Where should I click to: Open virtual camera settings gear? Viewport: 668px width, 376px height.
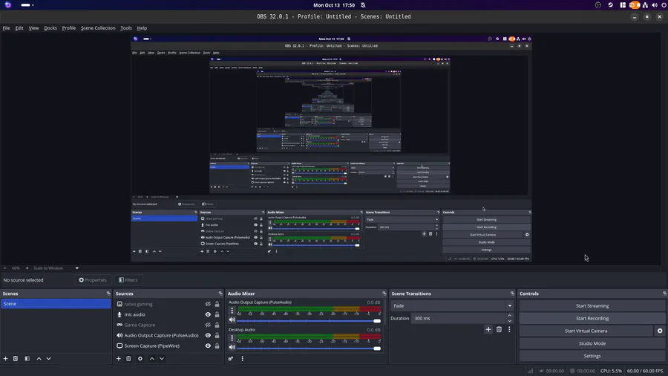tap(660, 331)
